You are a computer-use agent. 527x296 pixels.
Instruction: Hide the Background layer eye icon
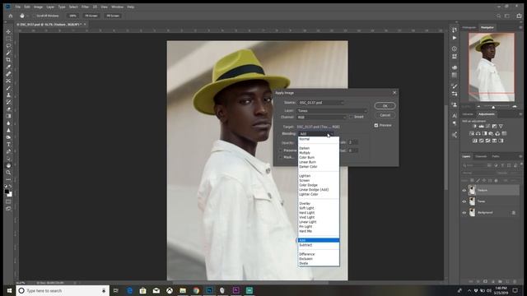pos(464,212)
